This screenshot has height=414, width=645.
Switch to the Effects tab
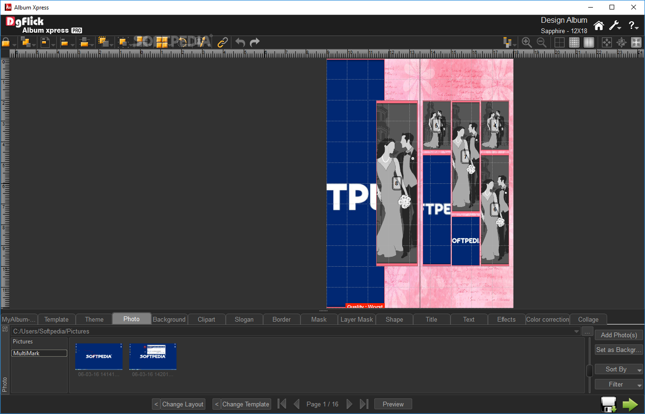[506, 319]
